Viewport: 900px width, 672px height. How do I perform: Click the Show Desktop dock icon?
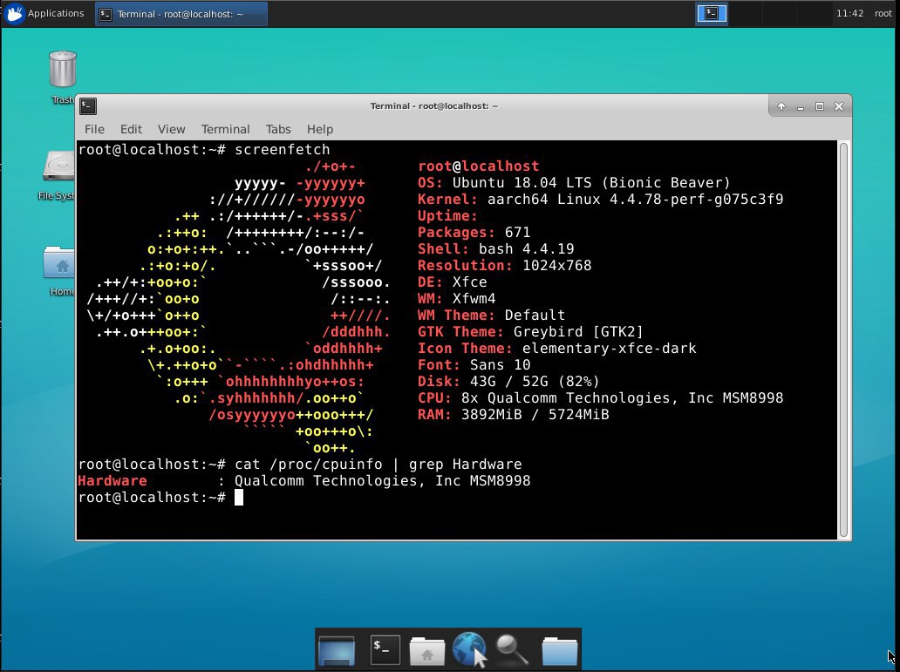(337, 651)
